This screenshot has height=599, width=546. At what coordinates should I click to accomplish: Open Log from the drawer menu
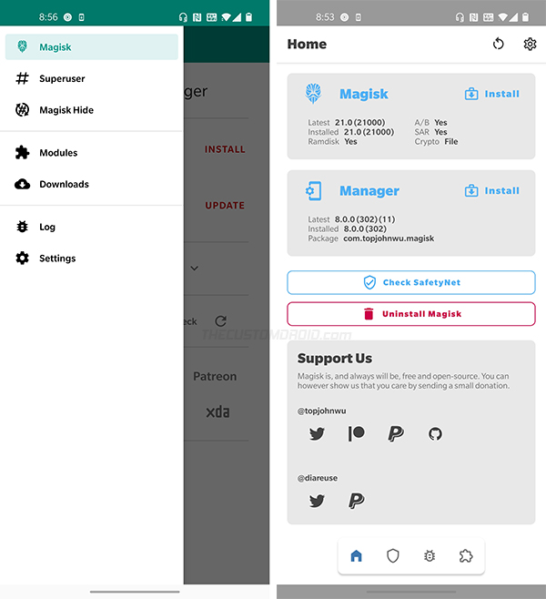[x=92, y=227]
